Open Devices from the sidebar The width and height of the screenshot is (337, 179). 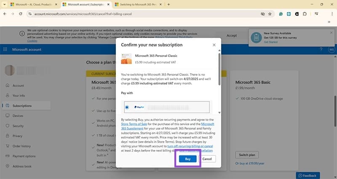click(x=18, y=116)
